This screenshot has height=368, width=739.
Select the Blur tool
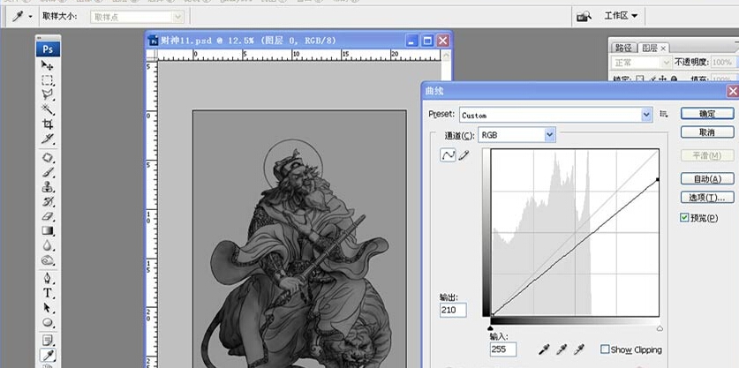[48, 245]
